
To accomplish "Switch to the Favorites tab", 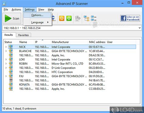I will pyautogui.click(x=23, y=35).
